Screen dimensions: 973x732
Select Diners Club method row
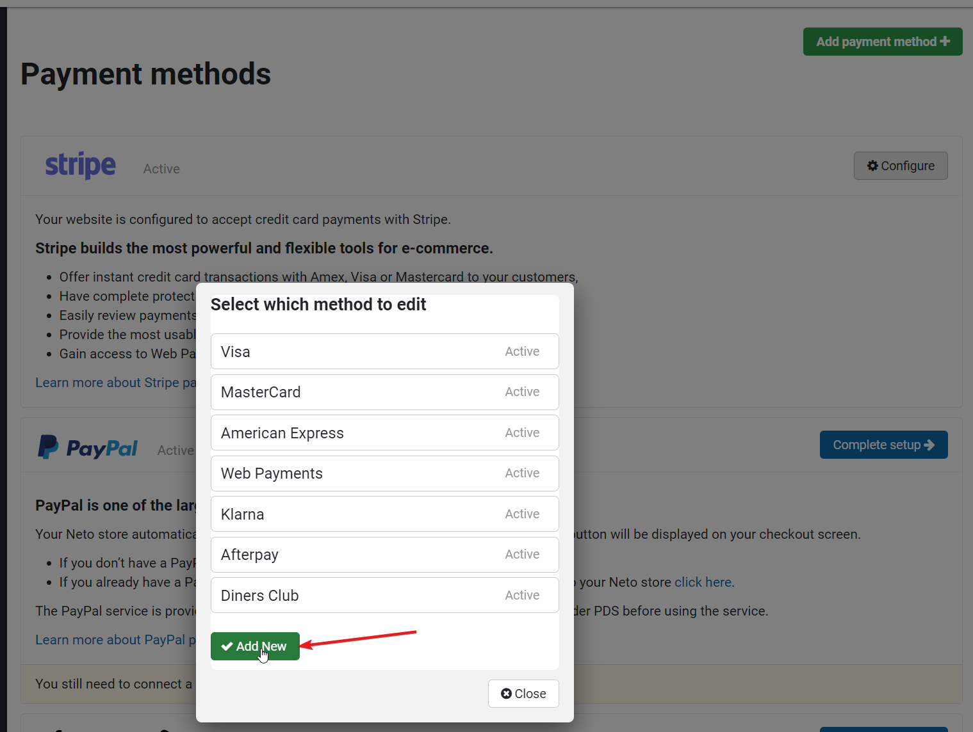click(384, 595)
